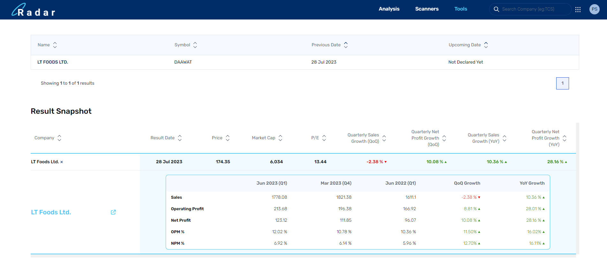607x261 pixels.
Task: Click Sales value 1778.08
Action: (x=279, y=197)
